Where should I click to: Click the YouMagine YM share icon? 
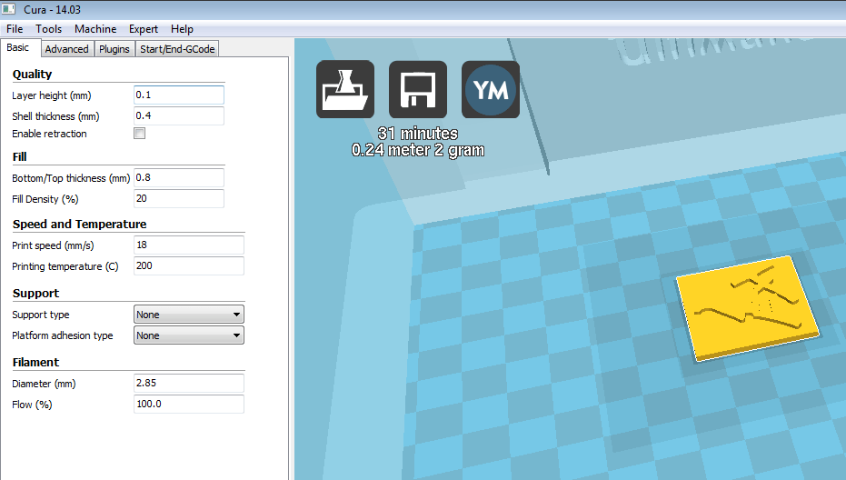[x=491, y=89]
